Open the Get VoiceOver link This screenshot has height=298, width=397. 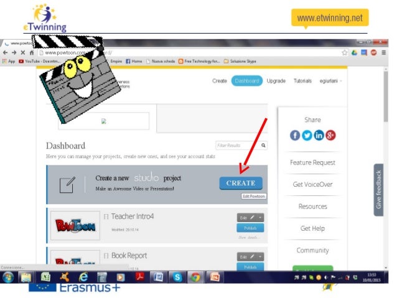tap(313, 184)
